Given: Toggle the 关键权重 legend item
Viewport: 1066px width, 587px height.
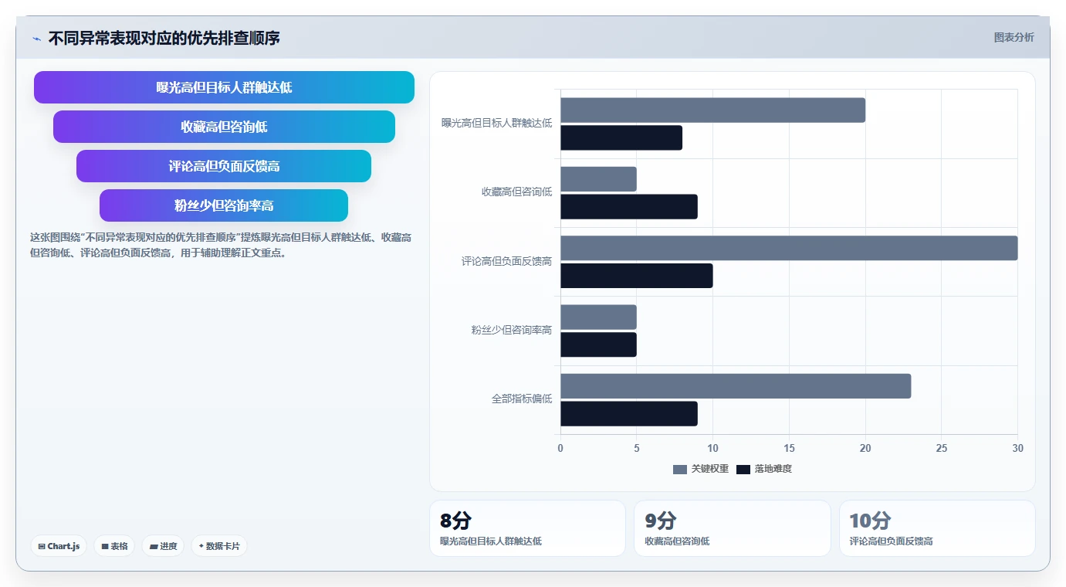Looking at the screenshot, I should click(701, 469).
